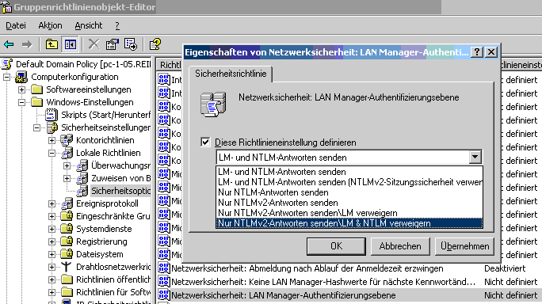The image size is (542, 304).
Task: Choose 'Nur NTLMv2-Antworten senden\LM & NTLM verweigern'
Action: coord(349,223)
